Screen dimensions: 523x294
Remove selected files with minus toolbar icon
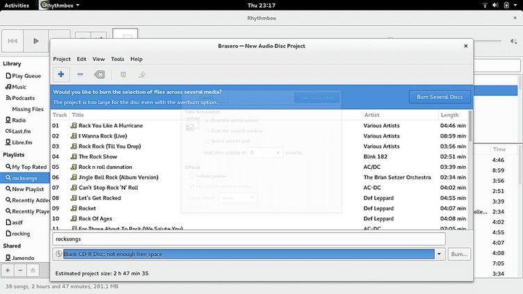(x=80, y=74)
